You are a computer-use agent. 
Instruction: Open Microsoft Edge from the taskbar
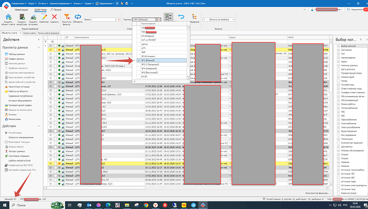pyautogui.click(x=108, y=205)
